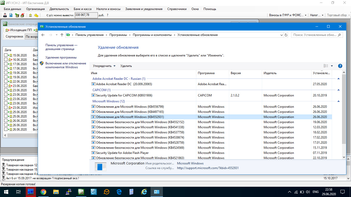Viewport: 351px width, 197px height.
Task: Collapse the Microsoft Windows group
Action: [338, 101]
